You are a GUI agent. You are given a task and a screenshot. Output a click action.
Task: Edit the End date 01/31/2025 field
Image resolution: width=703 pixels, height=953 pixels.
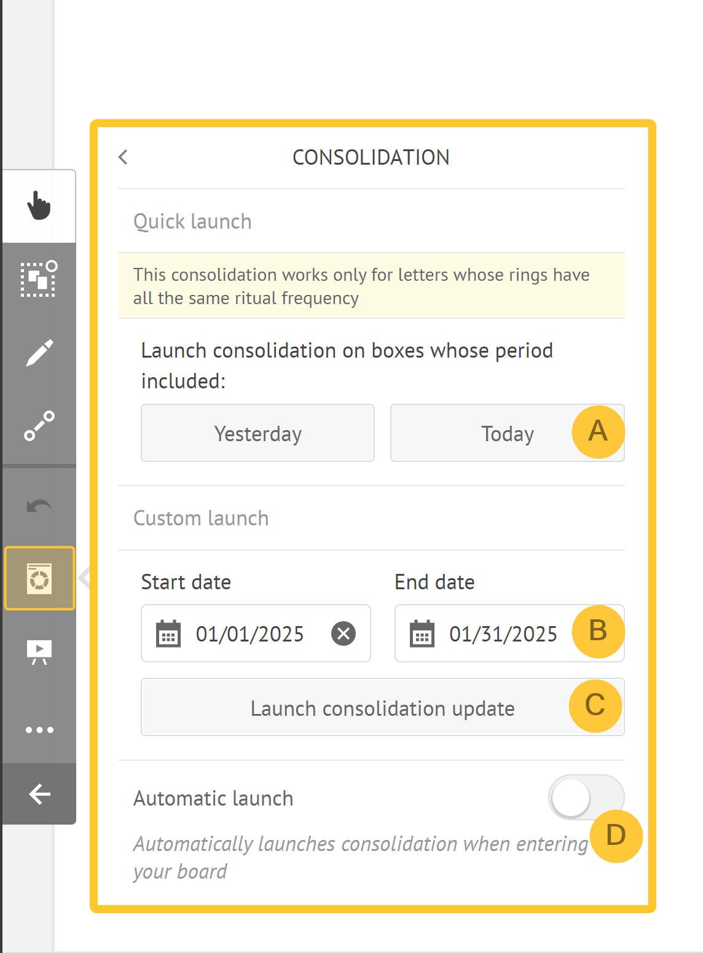pos(509,633)
